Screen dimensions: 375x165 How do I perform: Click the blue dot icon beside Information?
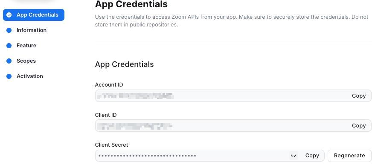tap(9, 30)
